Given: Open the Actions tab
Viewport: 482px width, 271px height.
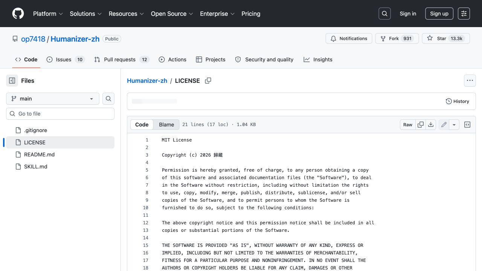Looking at the screenshot, I should pyautogui.click(x=172, y=59).
